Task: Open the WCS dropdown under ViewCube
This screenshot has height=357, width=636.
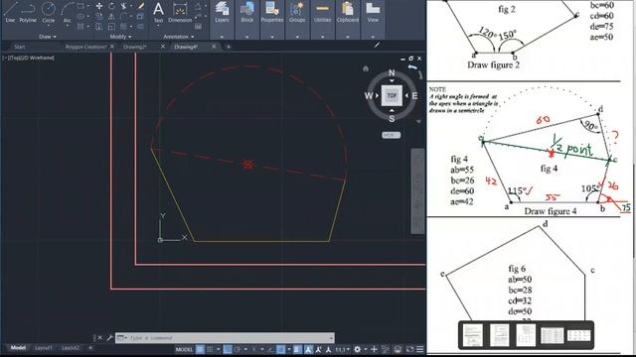Action: (392, 135)
